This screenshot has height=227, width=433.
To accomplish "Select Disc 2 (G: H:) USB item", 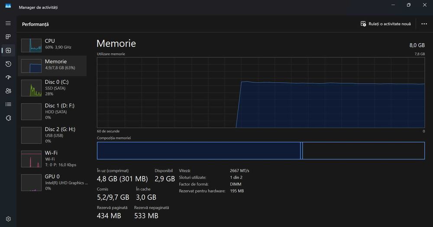I will click(53, 135).
